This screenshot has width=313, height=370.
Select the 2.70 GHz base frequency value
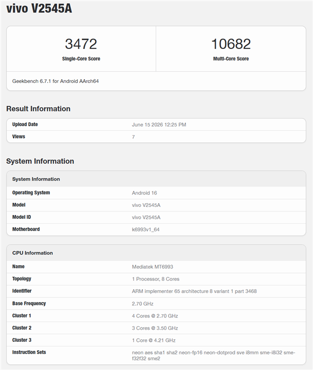[142, 303]
